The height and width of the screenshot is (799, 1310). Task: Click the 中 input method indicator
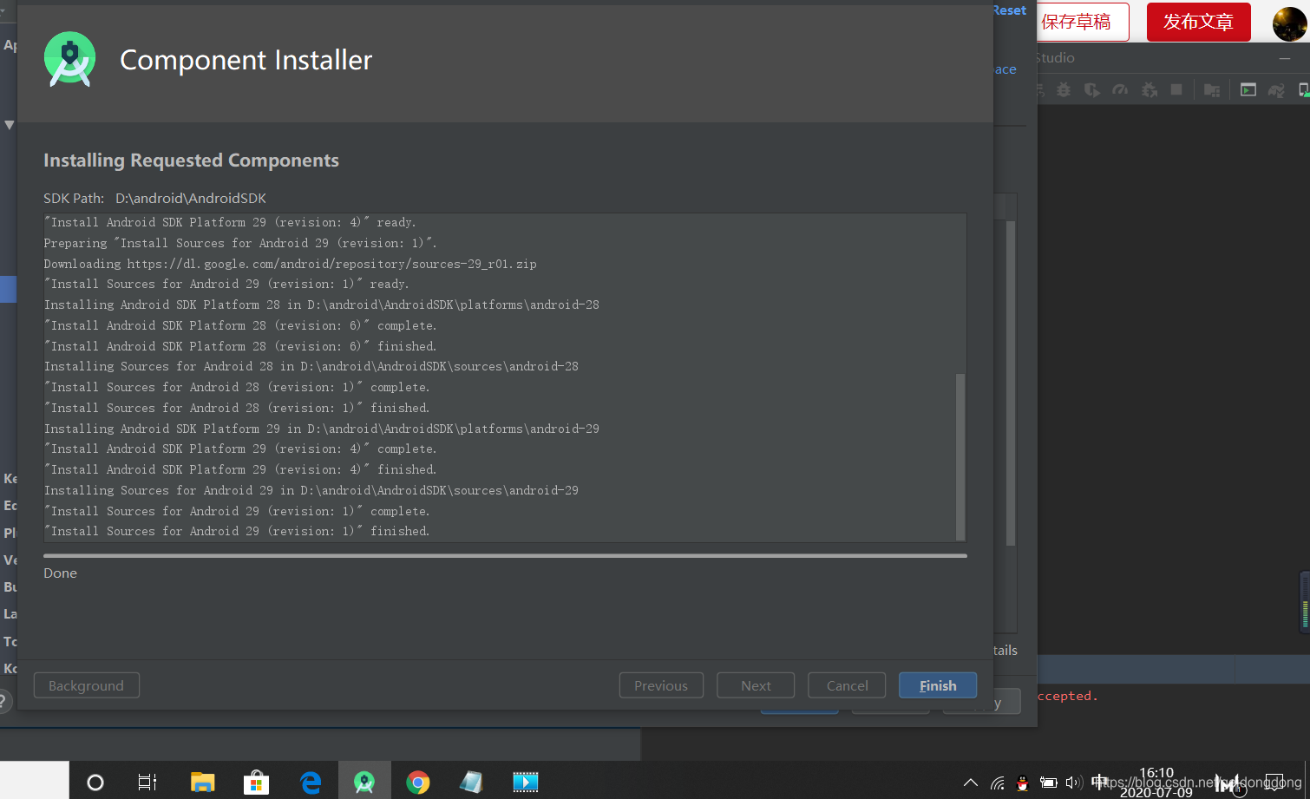pyautogui.click(x=1099, y=782)
